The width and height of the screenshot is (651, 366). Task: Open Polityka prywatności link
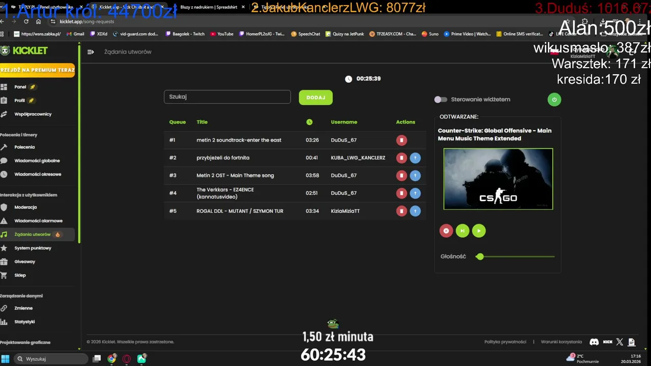pos(505,342)
